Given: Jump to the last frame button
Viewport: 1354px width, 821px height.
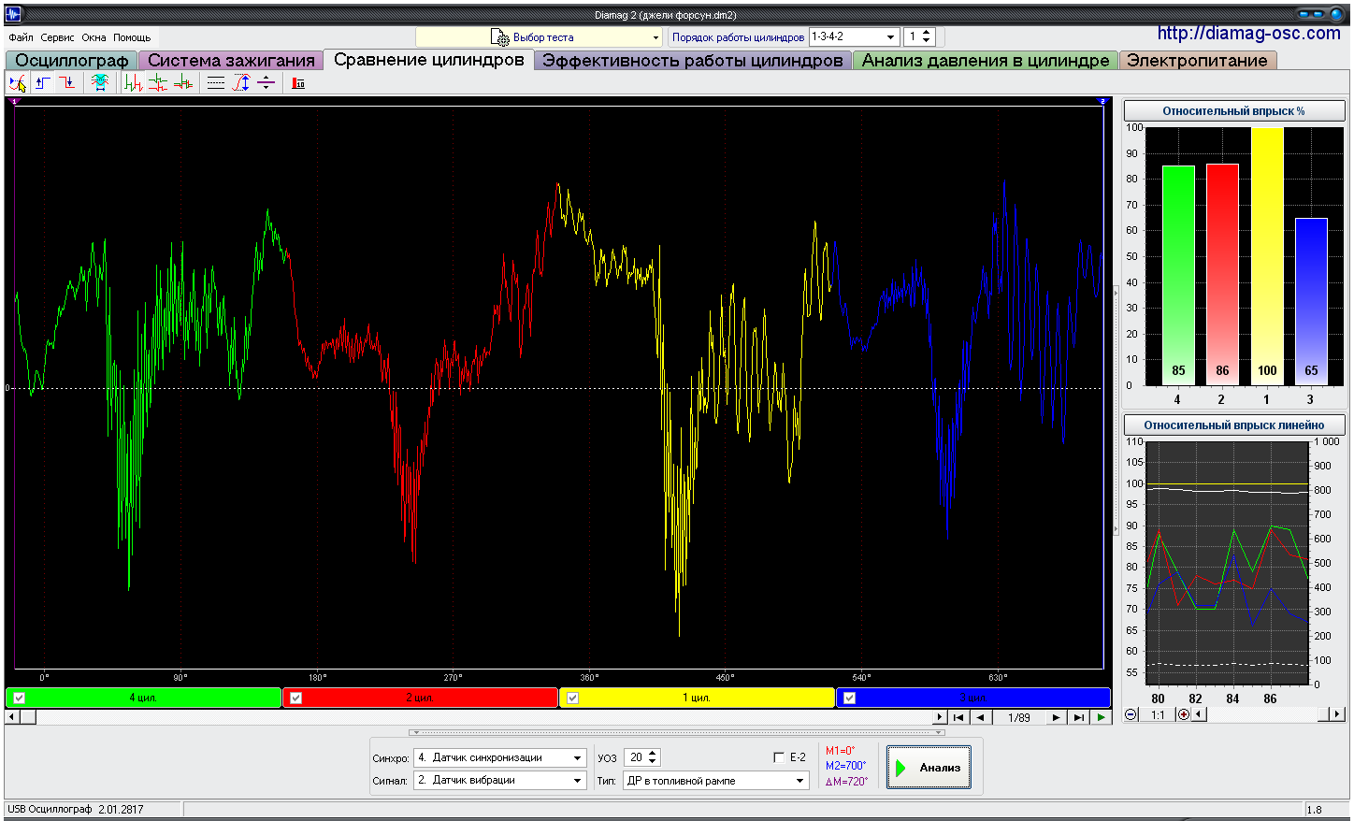Looking at the screenshot, I should coord(1079,717).
